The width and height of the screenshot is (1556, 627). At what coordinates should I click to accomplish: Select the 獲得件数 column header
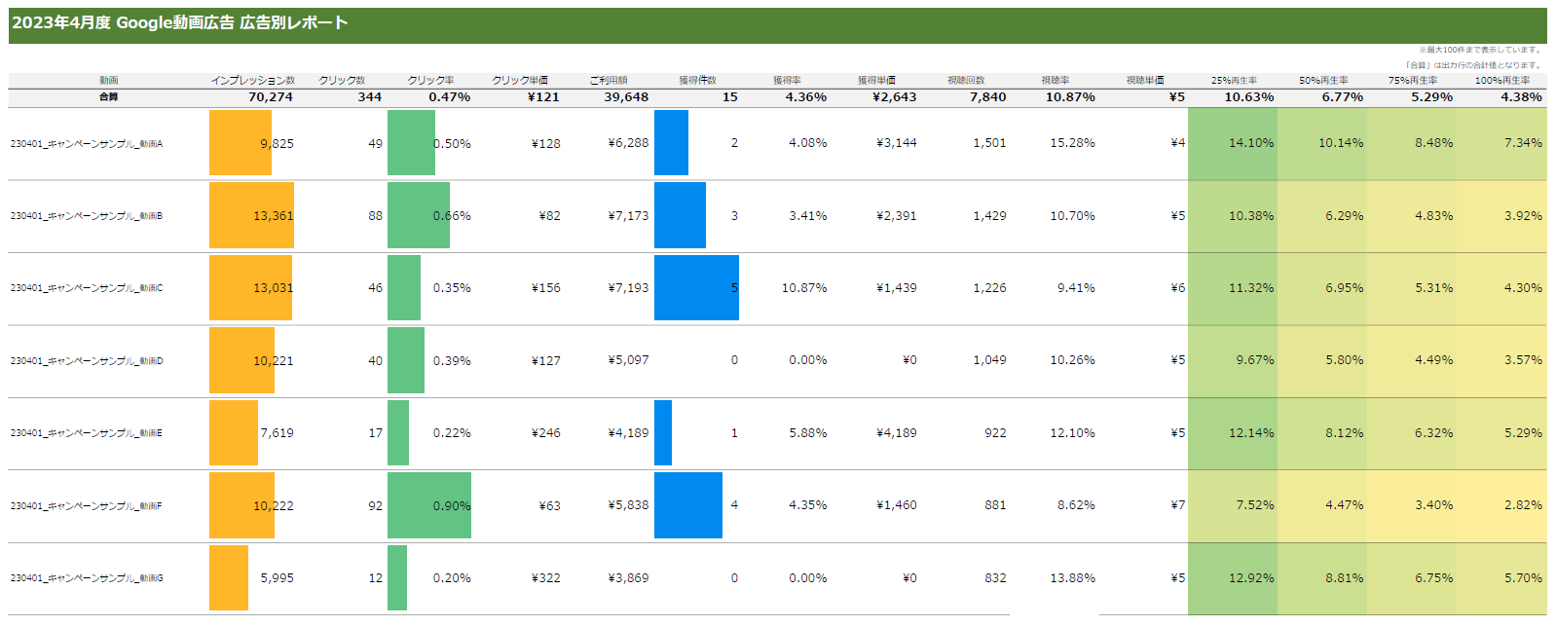point(697,81)
